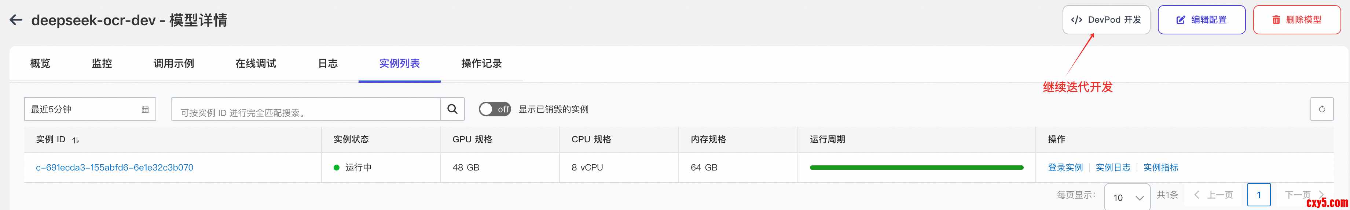Open the 实例日志 link
This screenshot has height=210, width=1350.
tap(1113, 168)
